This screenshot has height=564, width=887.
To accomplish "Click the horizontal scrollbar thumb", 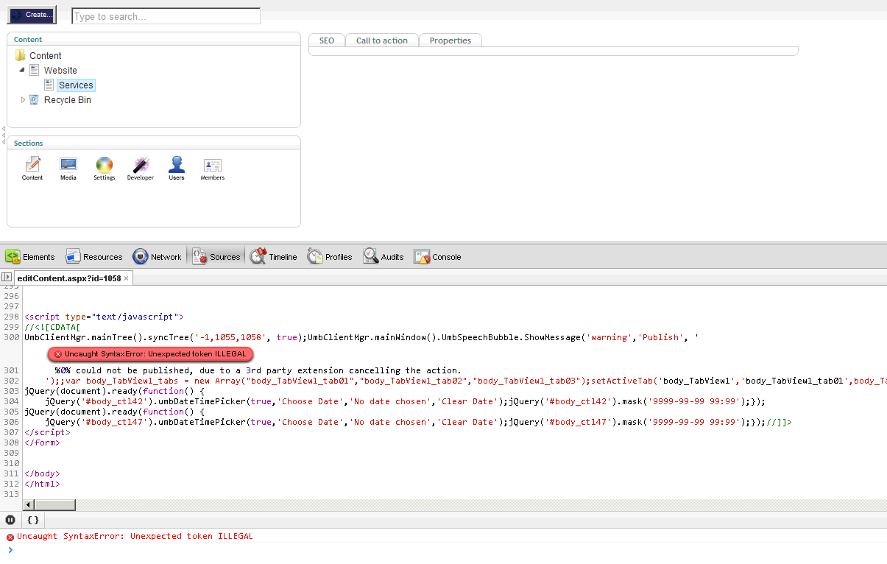I will tap(55, 504).
